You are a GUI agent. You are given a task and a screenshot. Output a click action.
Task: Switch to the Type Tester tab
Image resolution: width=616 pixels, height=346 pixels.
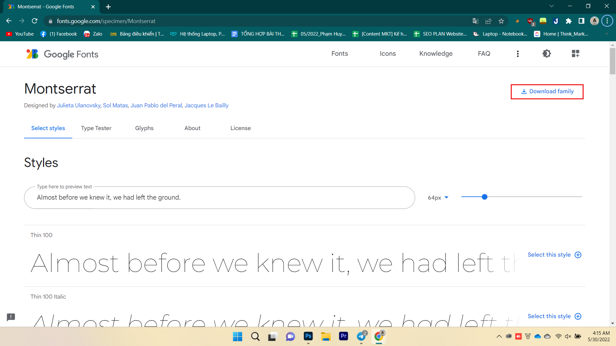tap(96, 128)
